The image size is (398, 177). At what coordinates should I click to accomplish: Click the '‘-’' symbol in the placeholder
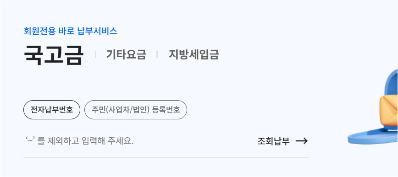[x=30, y=140]
